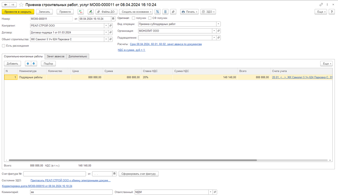
Task: Move the row down with the blue arrow
Action: (34, 64)
